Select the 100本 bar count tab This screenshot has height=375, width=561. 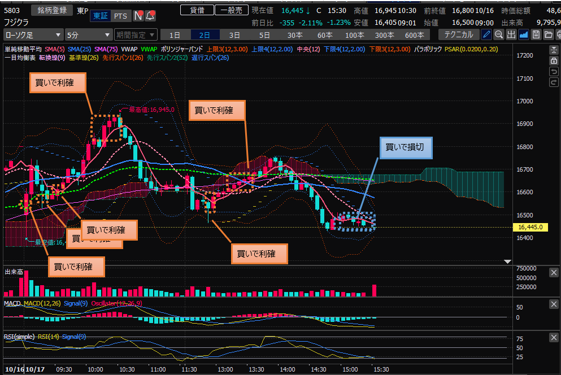(x=354, y=34)
